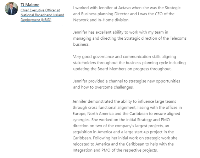
Task: Click the paragraph starting 'Very good governance'
Action: pos(129,63)
